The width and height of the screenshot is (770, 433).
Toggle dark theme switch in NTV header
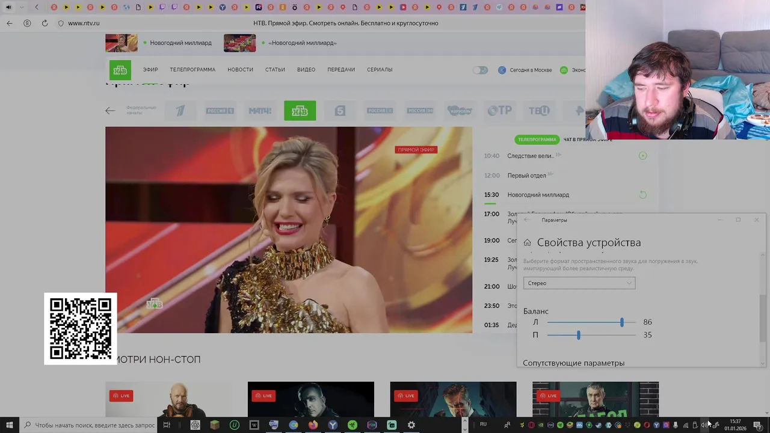[480, 70]
